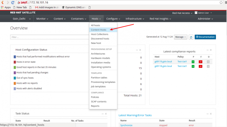The height and width of the screenshot is (127, 227).
Task: Open Reports under Compliance
Action: click(103, 106)
